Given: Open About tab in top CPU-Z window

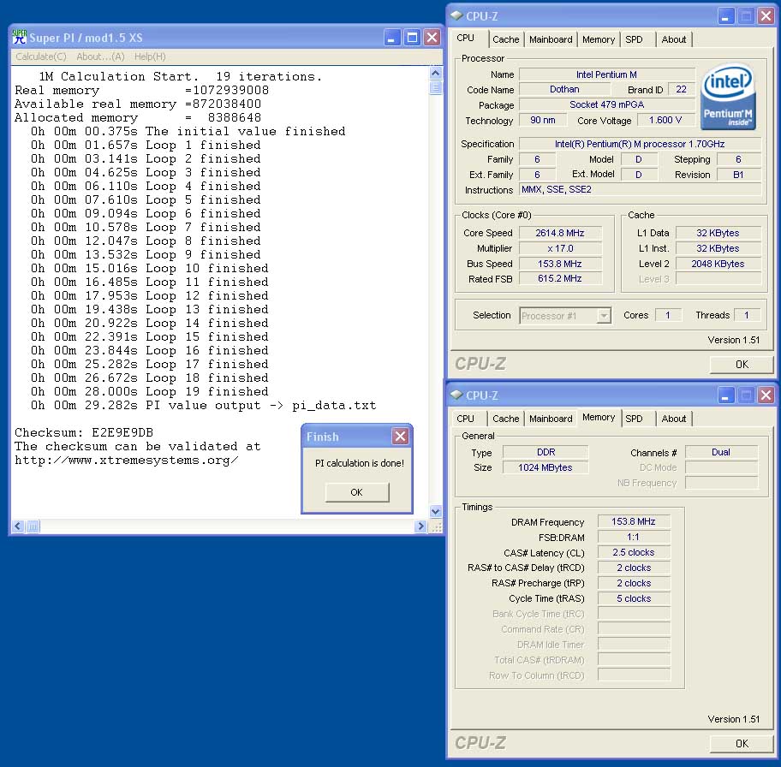Looking at the screenshot, I should coord(673,39).
